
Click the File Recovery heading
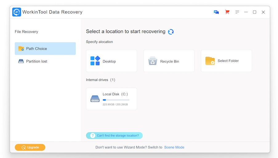click(26, 32)
